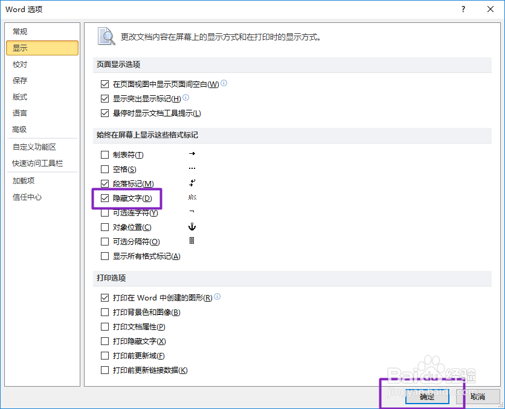Open the 校对 options category

pos(42,65)
